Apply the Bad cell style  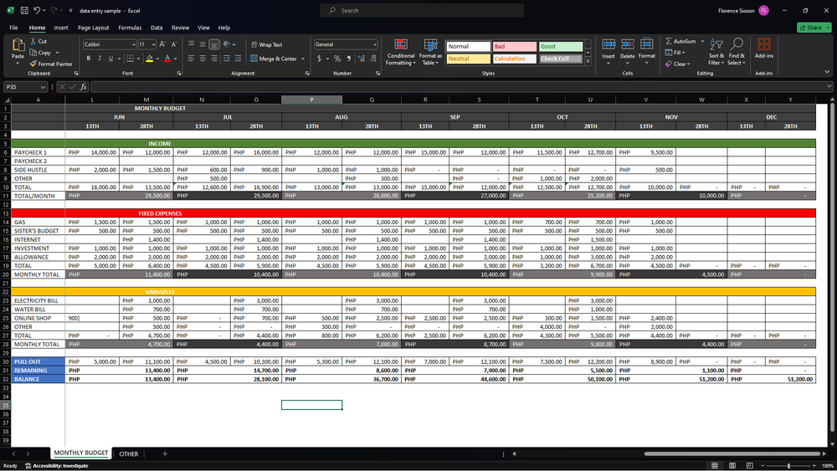coord(515,46)
